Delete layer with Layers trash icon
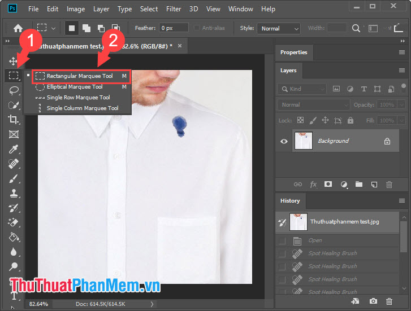 (389, 185)
